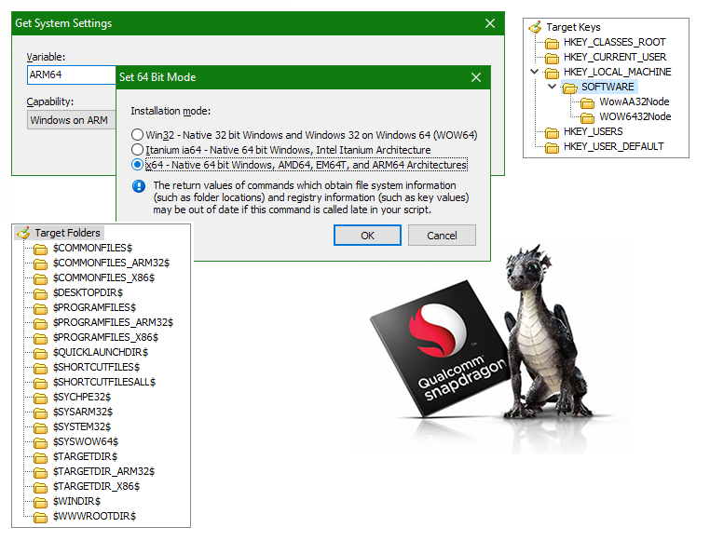The height and width of the screenshot is (541, 710).
Task: Select the HKEY_CLASSES_ROOT key label
Action: (x=614, y=42)
